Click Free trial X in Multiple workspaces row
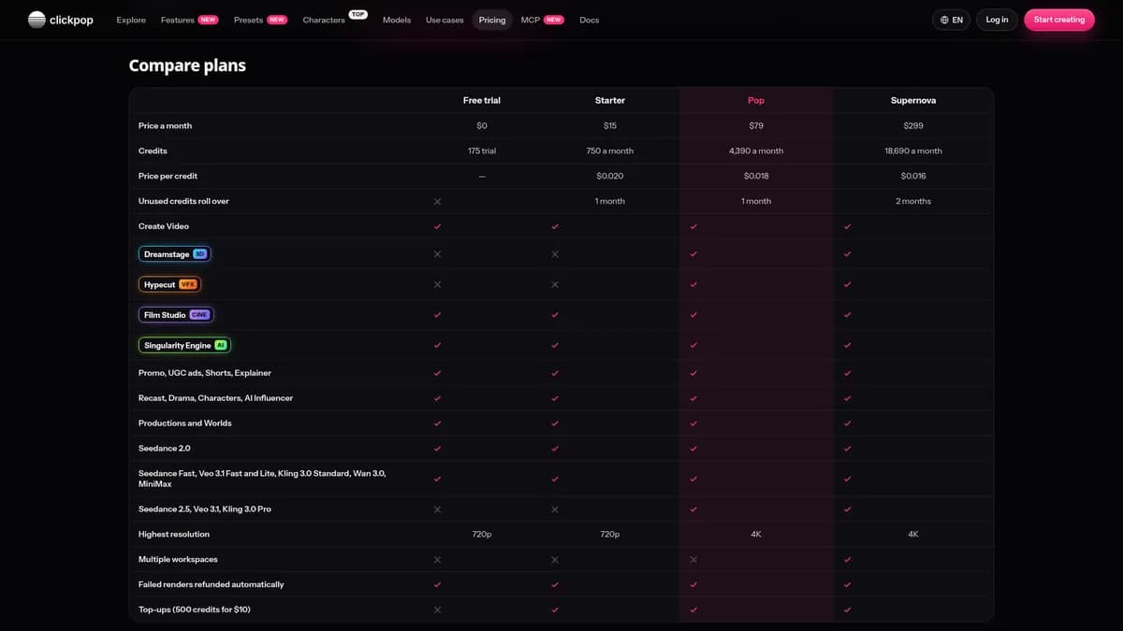This screenshot has height=631, width=1123. pyautogui.click(x=437, y=560)
